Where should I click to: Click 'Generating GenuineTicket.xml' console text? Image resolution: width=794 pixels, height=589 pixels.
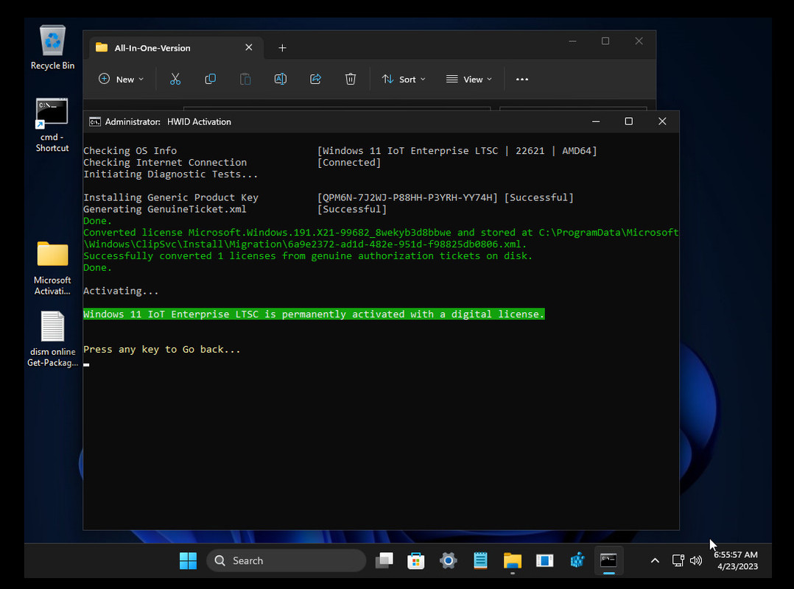[164, 209]
